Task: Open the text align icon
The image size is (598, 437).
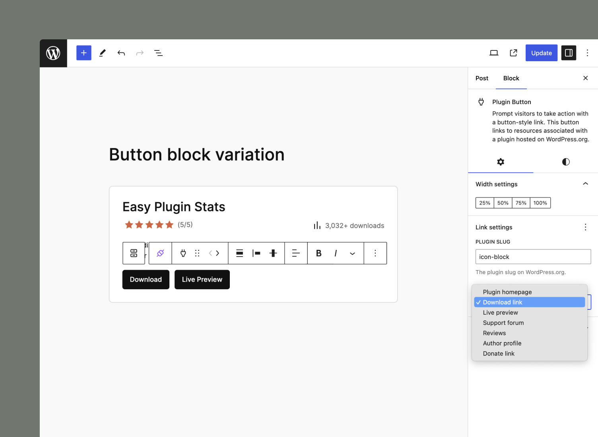Action: 296,253
